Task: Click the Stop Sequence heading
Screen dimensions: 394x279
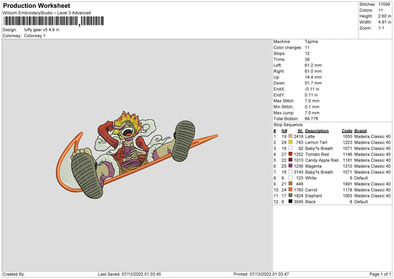Action: coord(288,124)
